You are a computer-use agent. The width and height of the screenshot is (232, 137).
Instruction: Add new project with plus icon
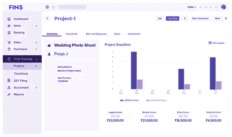(x=36, y=66)
